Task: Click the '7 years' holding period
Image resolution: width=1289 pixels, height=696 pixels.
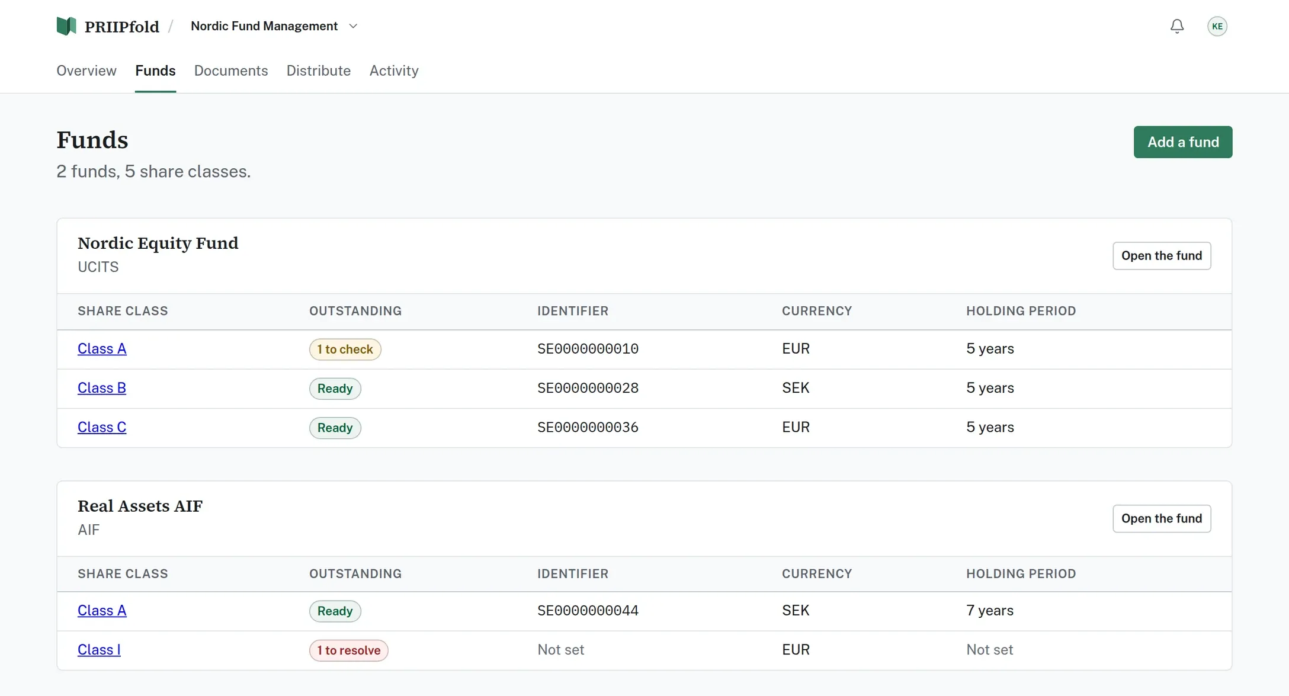Action: (x=990, y=611)
